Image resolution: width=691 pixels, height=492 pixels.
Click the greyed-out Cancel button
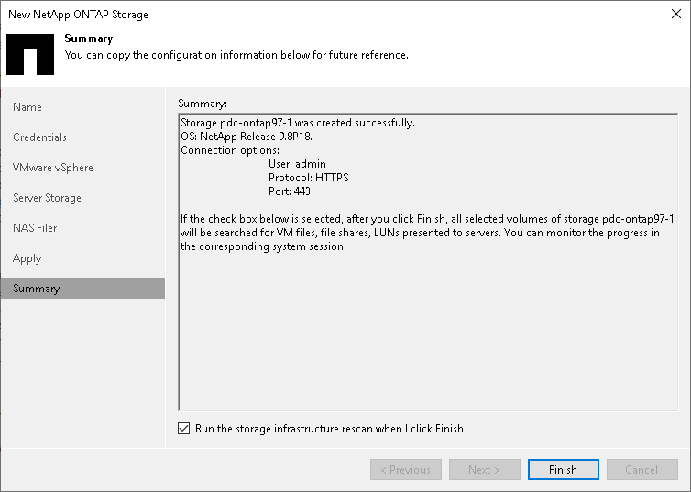coord(642,469)
